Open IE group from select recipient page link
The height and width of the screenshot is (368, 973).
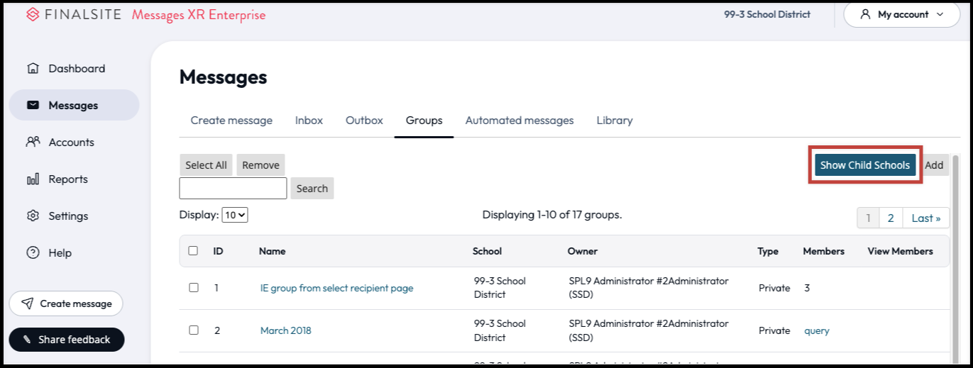(336, 288)
